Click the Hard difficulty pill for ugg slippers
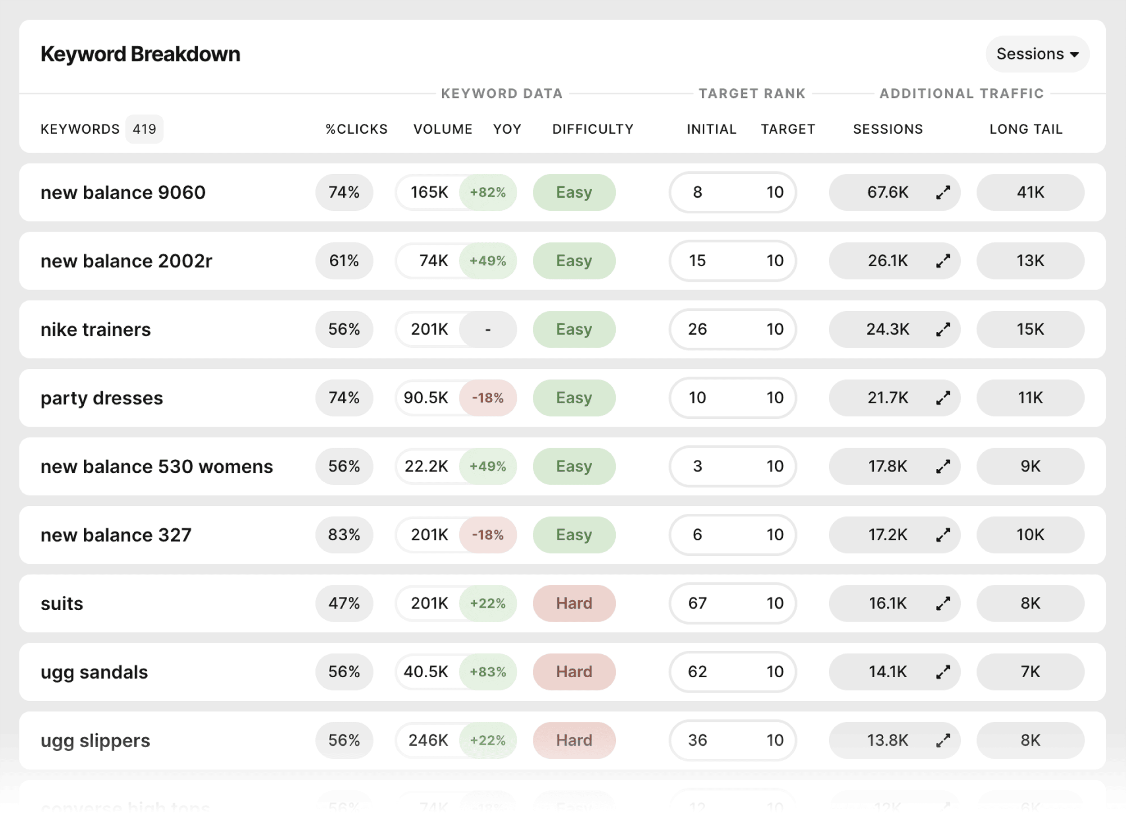1126x816 pixels. point(574,740)
